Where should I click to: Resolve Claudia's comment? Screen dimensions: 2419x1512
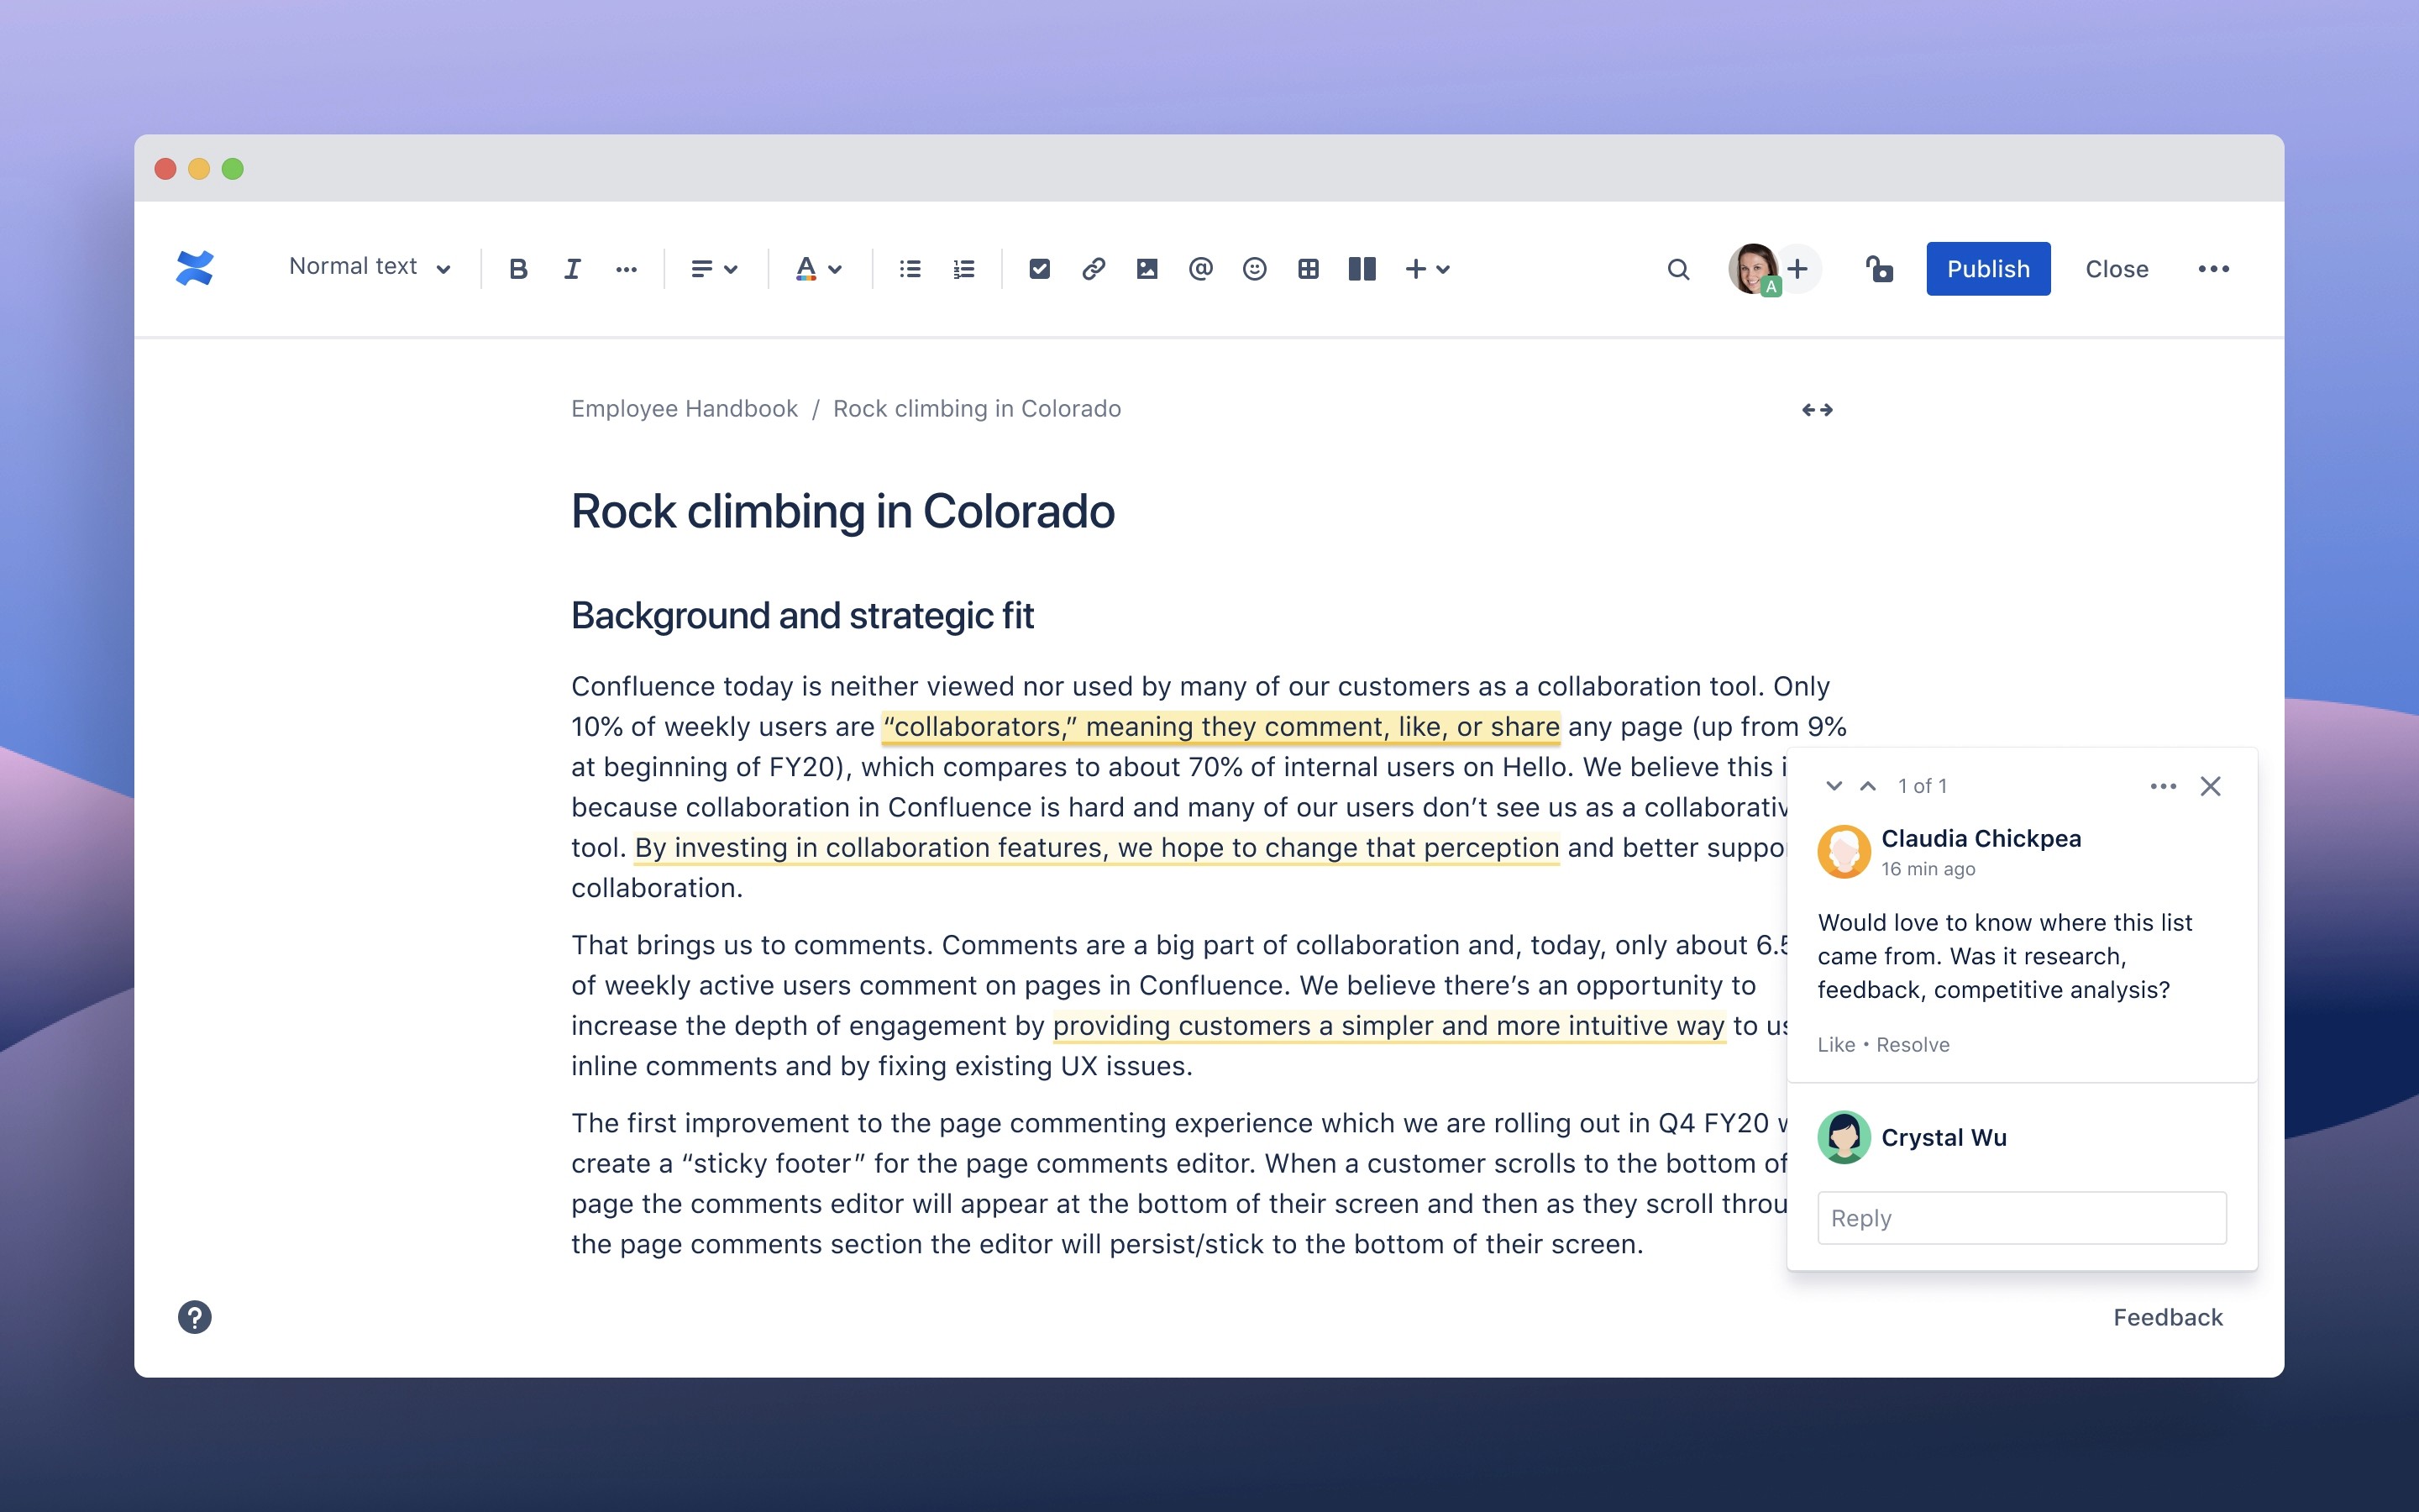click(x=1913, y=1044)
